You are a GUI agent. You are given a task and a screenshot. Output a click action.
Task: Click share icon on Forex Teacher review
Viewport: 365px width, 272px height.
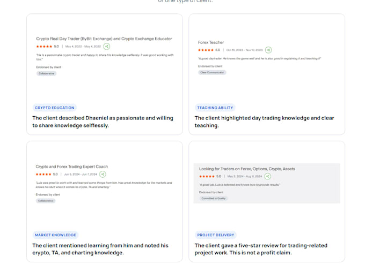point(268,50)
